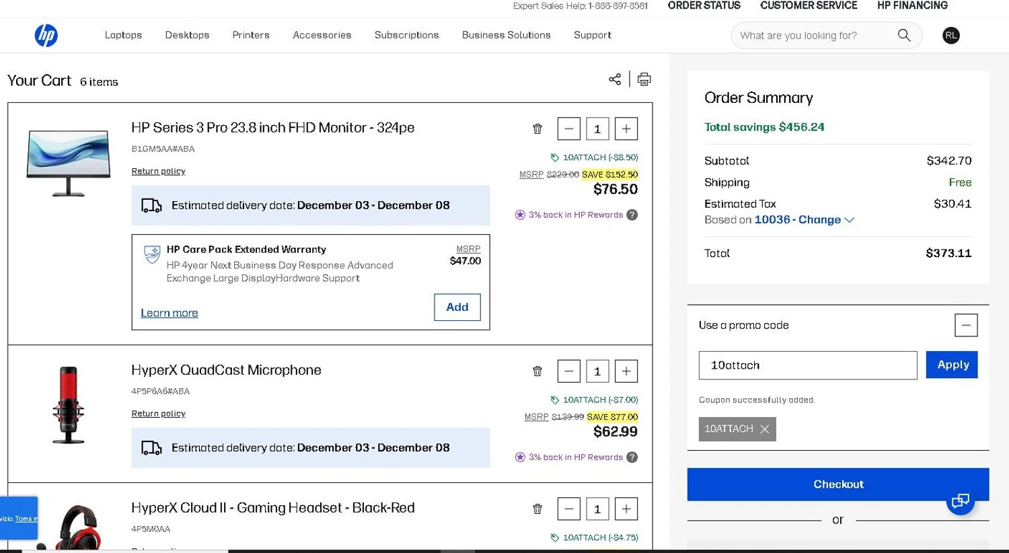
Task: Print the cart with printer icon
Action: coord(644,79)
